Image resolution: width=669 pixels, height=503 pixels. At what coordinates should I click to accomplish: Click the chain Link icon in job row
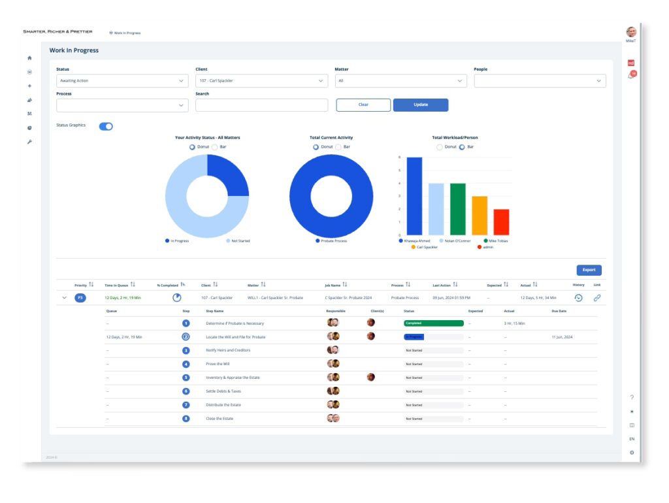[x=596, y=298]
